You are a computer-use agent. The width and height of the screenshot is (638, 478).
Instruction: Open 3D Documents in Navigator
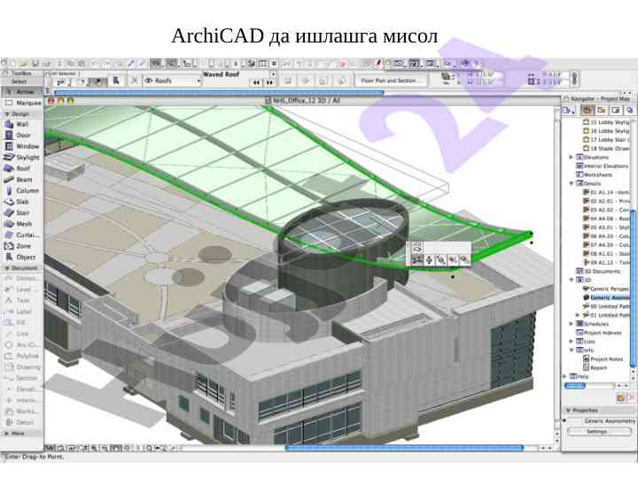598,271
